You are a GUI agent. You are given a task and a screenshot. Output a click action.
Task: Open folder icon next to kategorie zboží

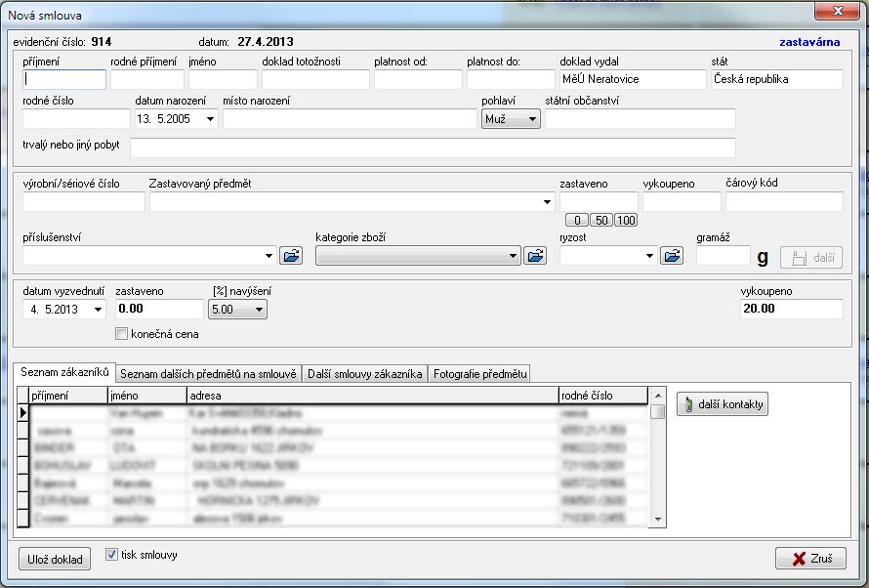point(535,256)
